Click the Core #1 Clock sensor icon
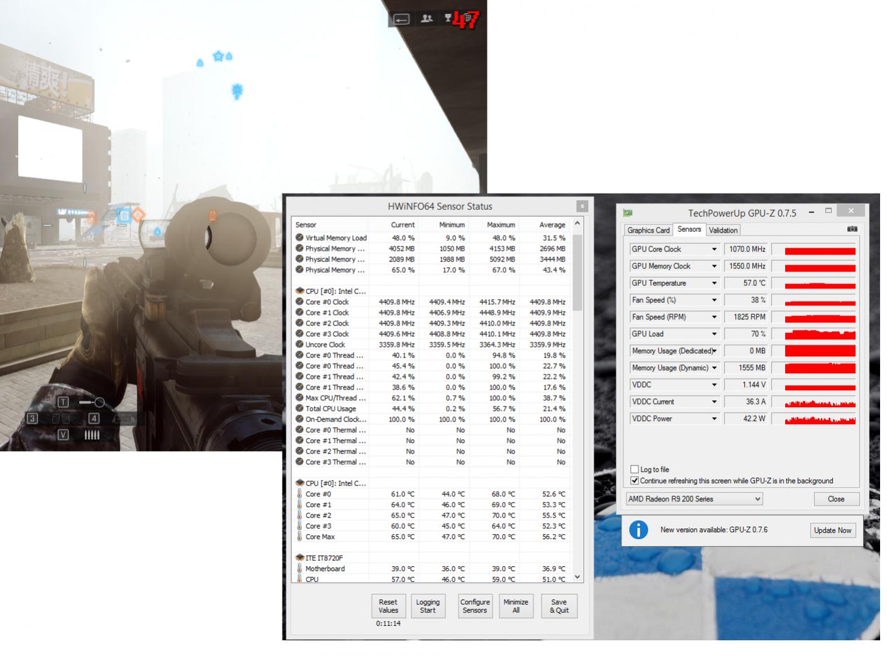This screenshot has height=656, width=887. point(299,312)
